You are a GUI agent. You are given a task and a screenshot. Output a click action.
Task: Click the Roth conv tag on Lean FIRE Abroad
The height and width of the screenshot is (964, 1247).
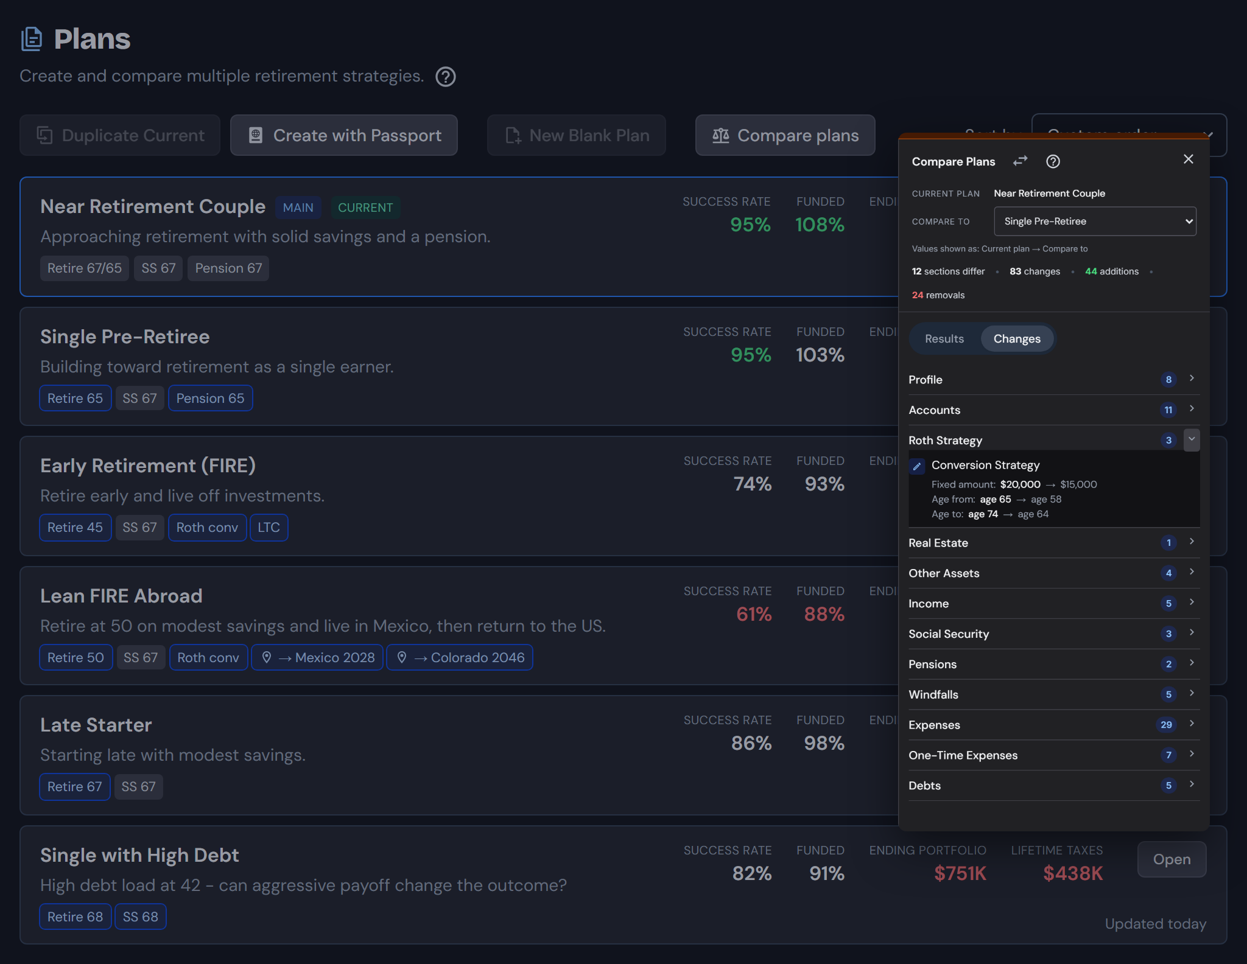(x=208, y=657)
